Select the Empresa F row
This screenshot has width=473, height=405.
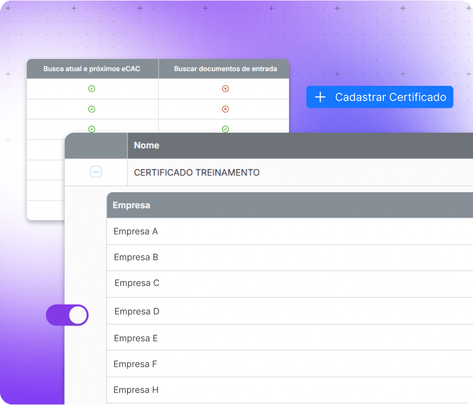click(x=290, y=364)
